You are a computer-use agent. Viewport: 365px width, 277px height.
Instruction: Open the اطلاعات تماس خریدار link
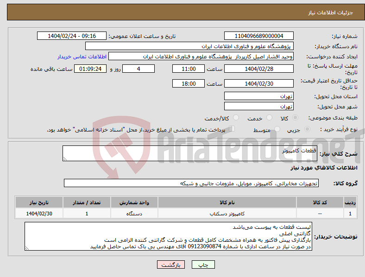[82, 57]
